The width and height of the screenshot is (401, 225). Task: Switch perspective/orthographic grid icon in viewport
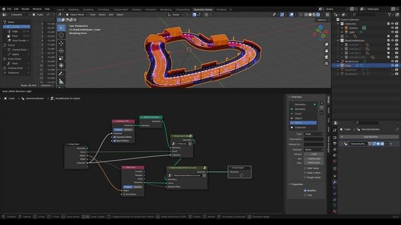(326, 63)
